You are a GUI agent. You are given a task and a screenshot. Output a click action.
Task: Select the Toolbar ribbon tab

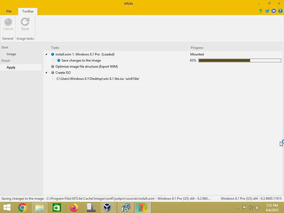pos(28,11)
